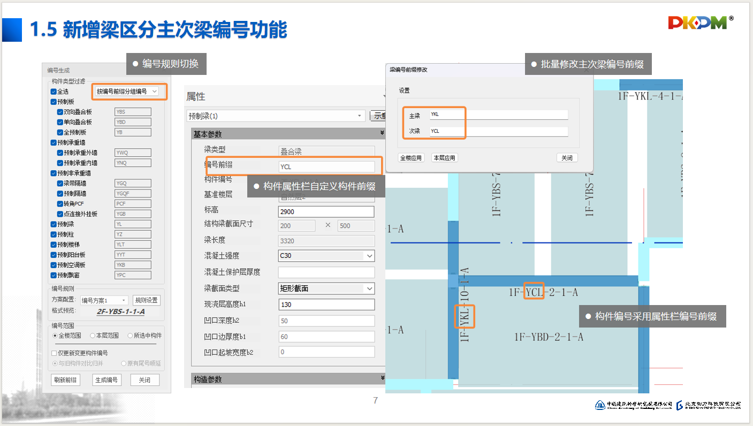The image size is (753, 426).
Task: Open the 方案配置 编号方案1 dropdown
Action: 124,300
